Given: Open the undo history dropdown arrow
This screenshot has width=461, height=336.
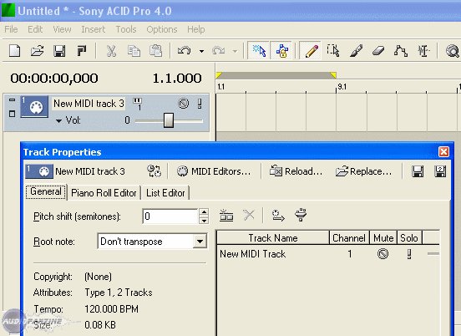Looking at the screenshot, I should click(x=201, y=51).
